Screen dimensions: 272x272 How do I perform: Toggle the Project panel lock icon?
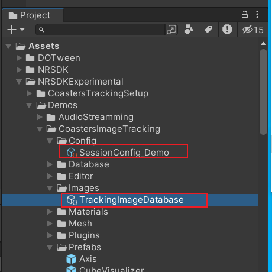[245, 15]
